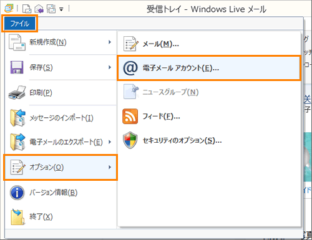The width and height of the screenshot is (312, 240).
Task: Expand the 新規作成 submenu arrow
Action: click(x=110, y=42)
